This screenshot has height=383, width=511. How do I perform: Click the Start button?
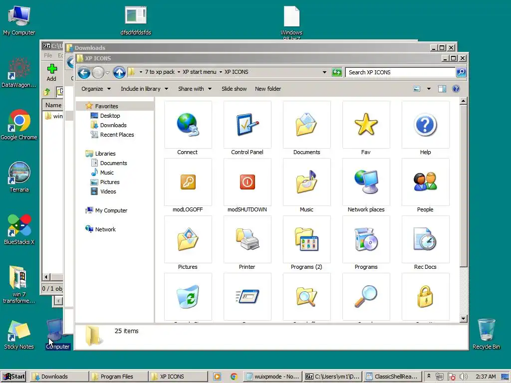click(13, 377)
